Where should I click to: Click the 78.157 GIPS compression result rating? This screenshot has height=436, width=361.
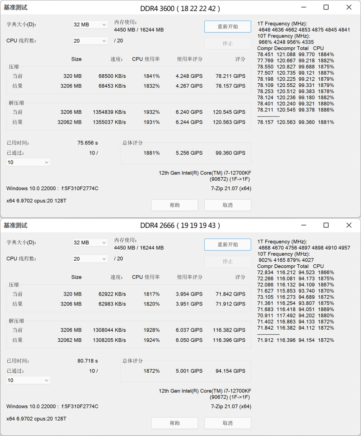click(230, 86)
